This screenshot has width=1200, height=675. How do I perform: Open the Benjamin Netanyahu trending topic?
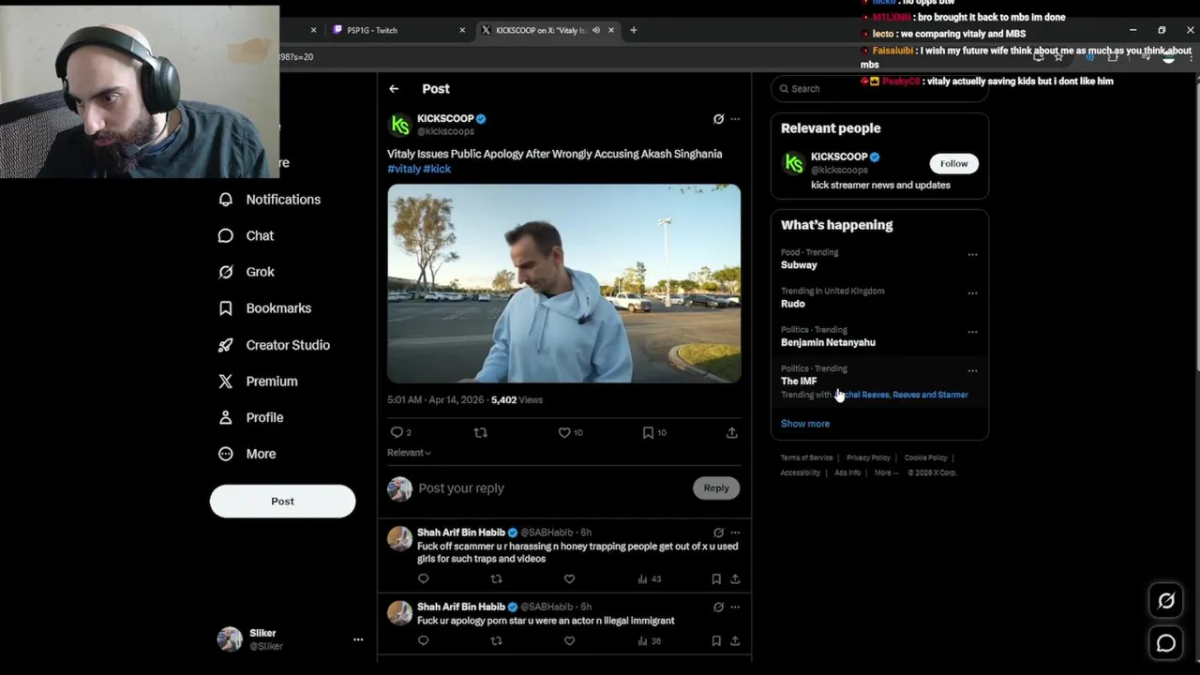pyautogui.click(x=828, y=343)
